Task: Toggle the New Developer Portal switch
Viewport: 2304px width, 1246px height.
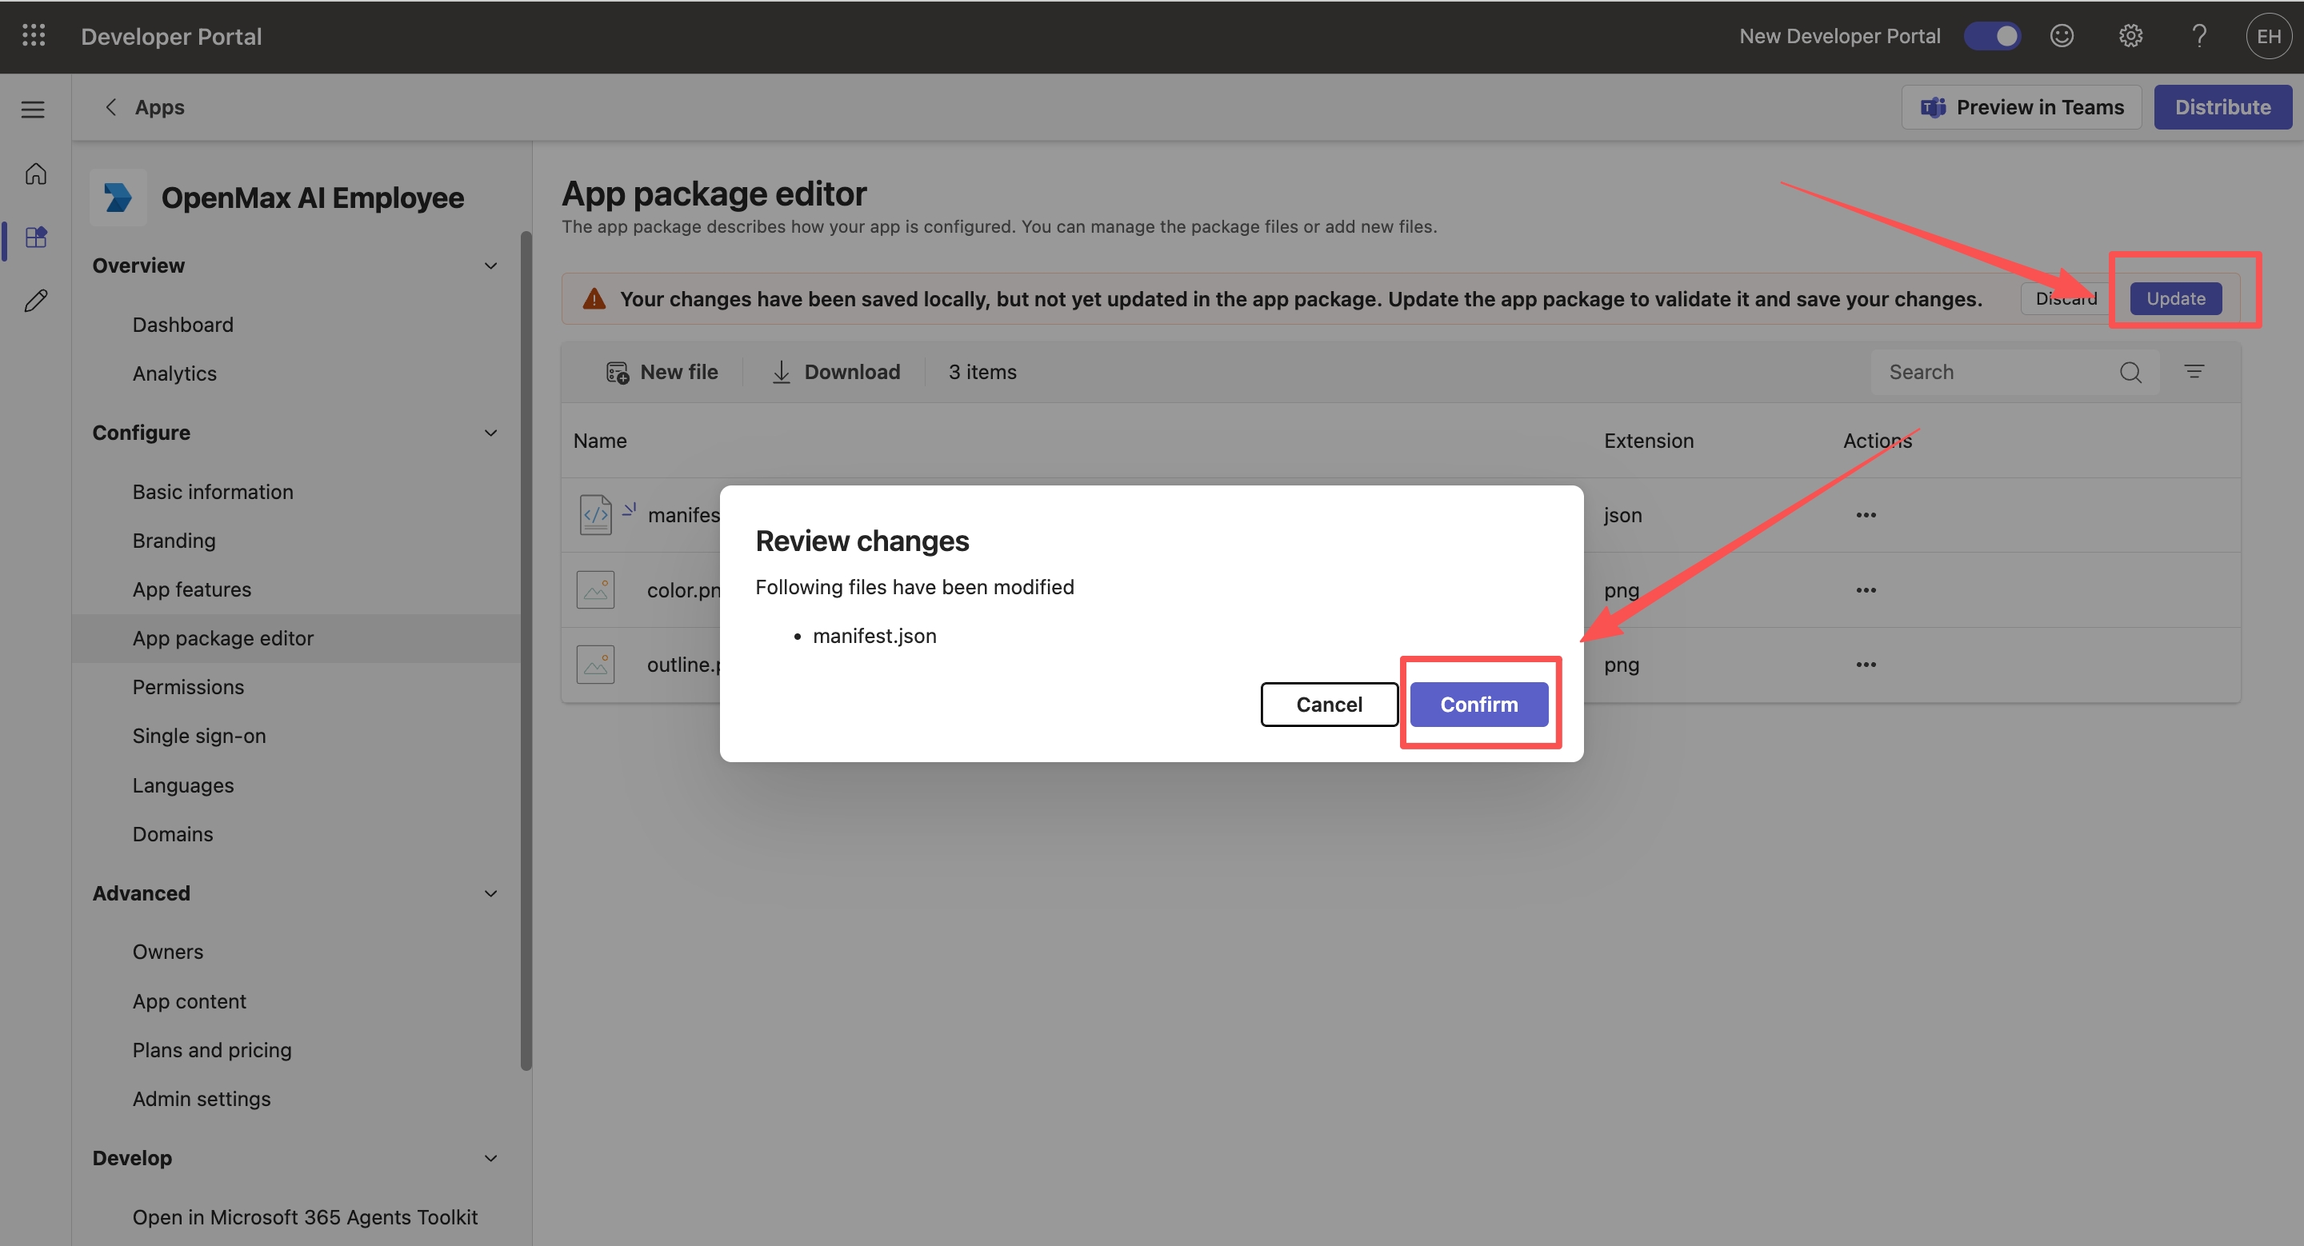Action: pyautogui.click(x=1992, y=36)
